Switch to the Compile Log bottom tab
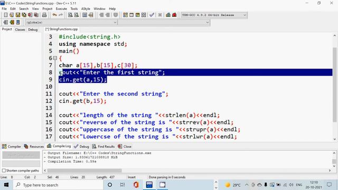The image size is (338, 190). (59, 146)
